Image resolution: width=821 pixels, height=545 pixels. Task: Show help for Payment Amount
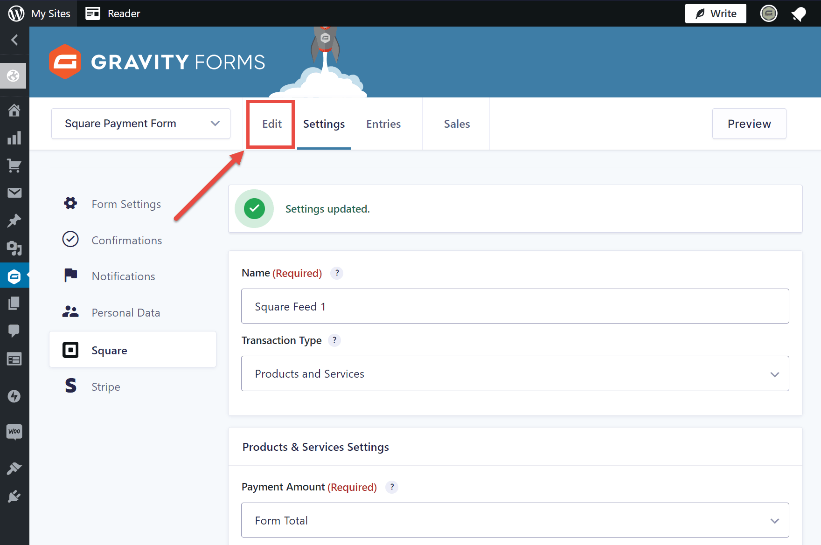(x=392, y=487)
